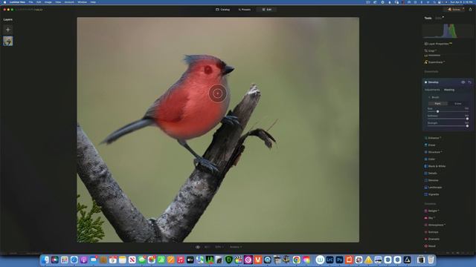Screen dimensions: 476x267
Task: Open the Erase tool
Action: point(430,145)
